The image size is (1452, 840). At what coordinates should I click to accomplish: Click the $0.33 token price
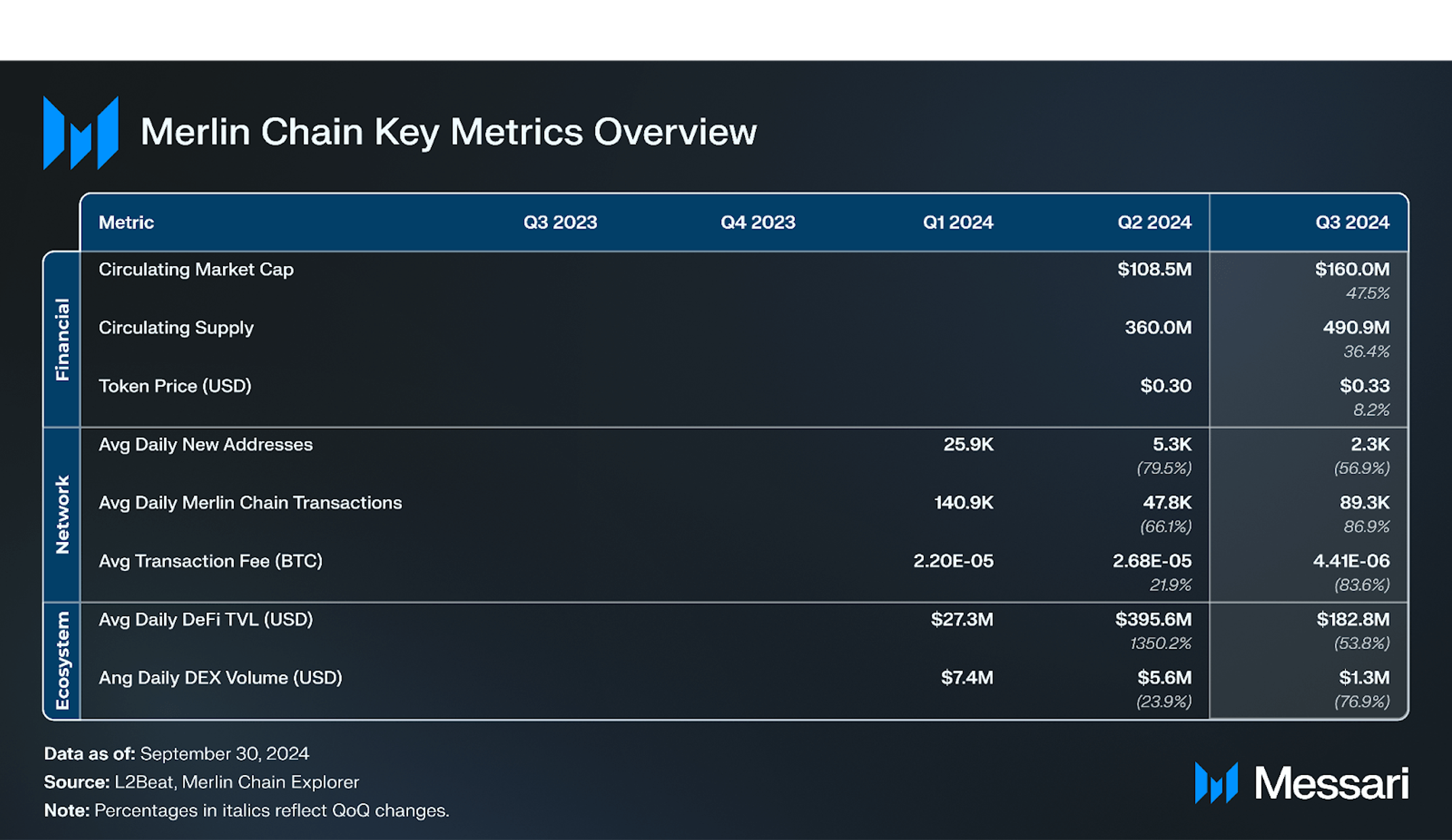1365,386
